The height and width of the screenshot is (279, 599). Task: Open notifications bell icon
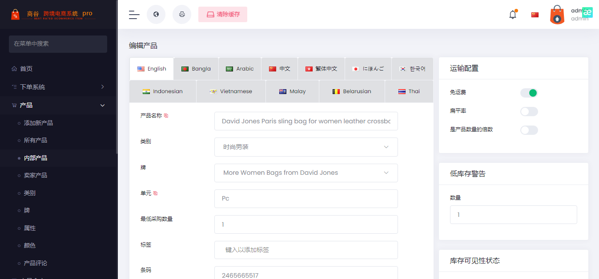point(513,14)
